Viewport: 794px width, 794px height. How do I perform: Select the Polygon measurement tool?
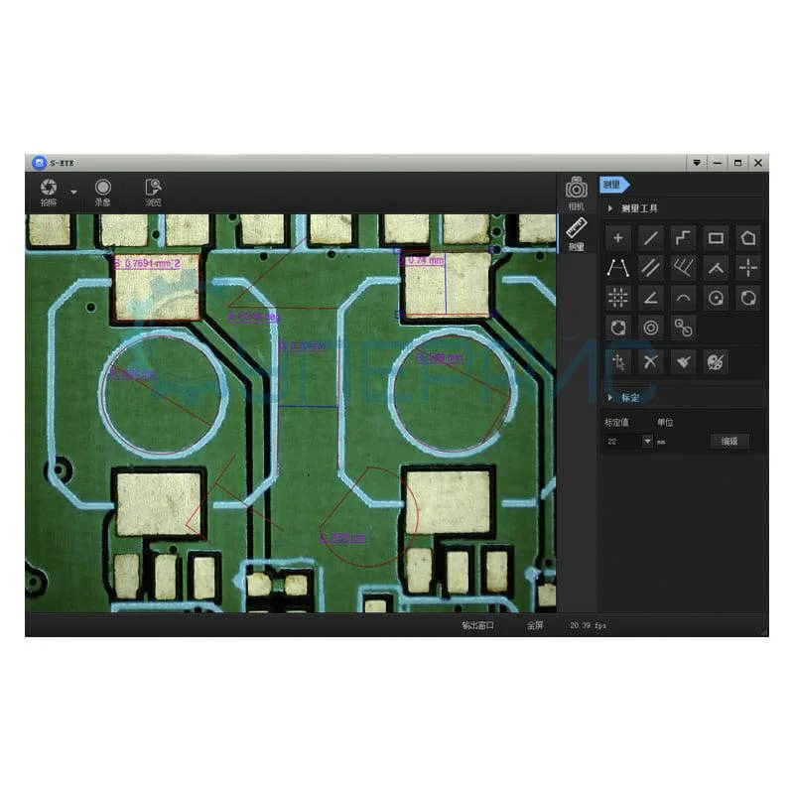pyautogui.click(x=748, y=238)
